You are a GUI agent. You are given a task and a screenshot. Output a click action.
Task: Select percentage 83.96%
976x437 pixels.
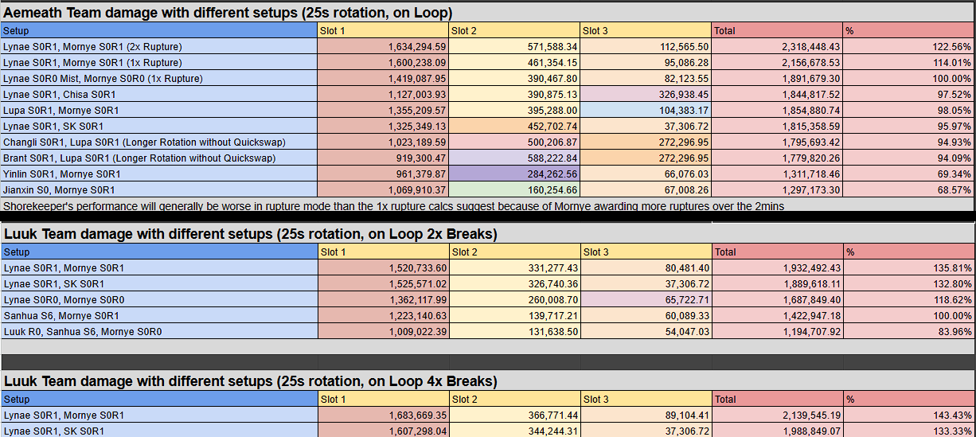[x=908, y=332]
